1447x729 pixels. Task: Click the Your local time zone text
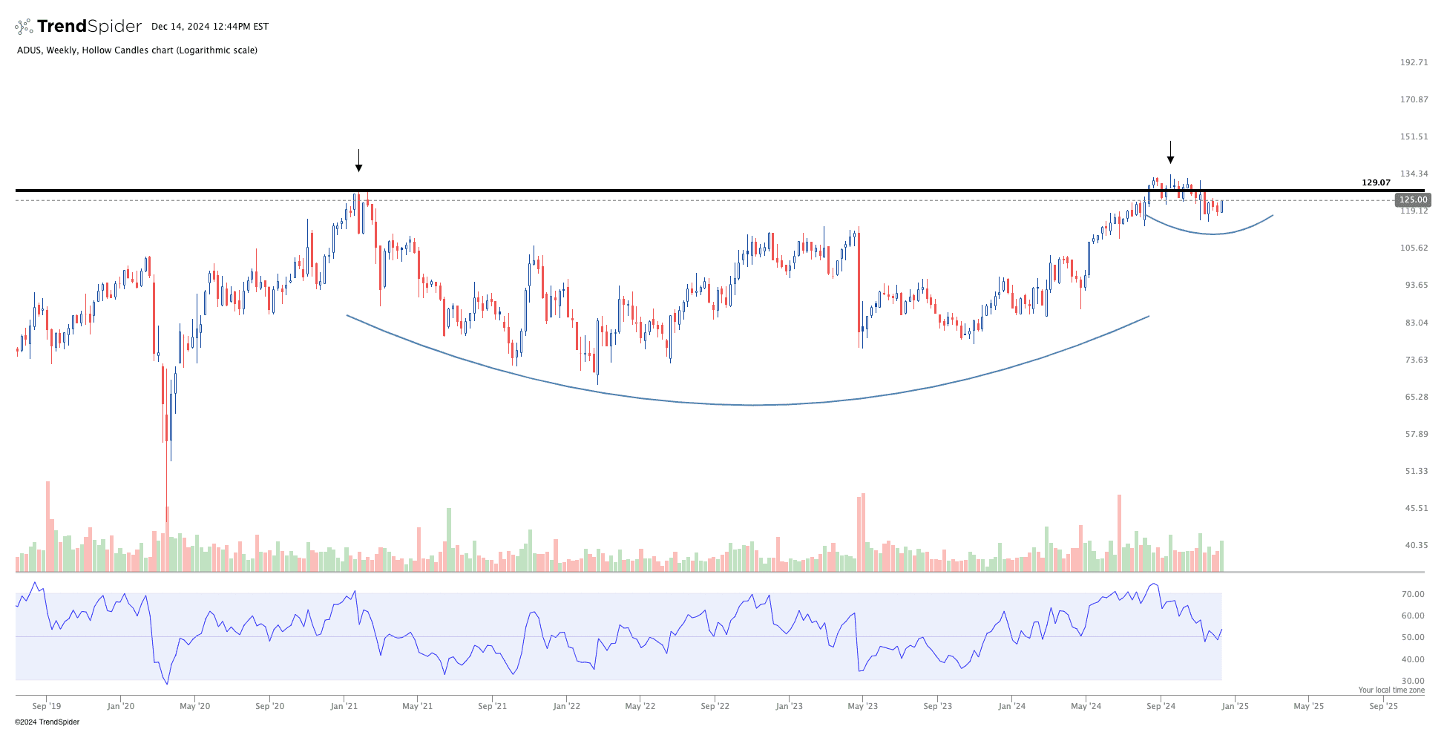coord(1391,690)
